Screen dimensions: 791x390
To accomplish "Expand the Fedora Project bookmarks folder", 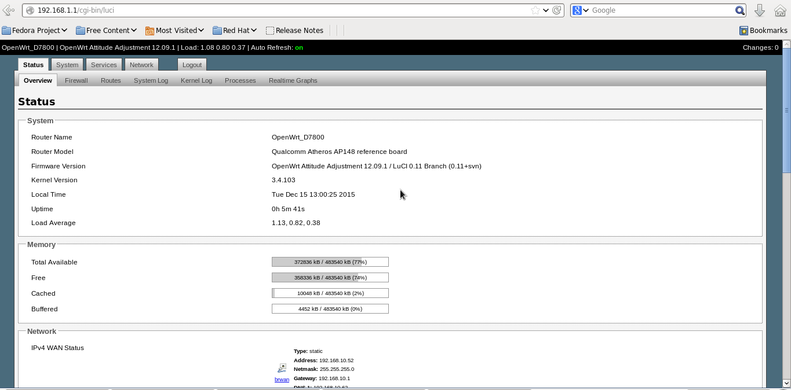I will click(34, 30).
